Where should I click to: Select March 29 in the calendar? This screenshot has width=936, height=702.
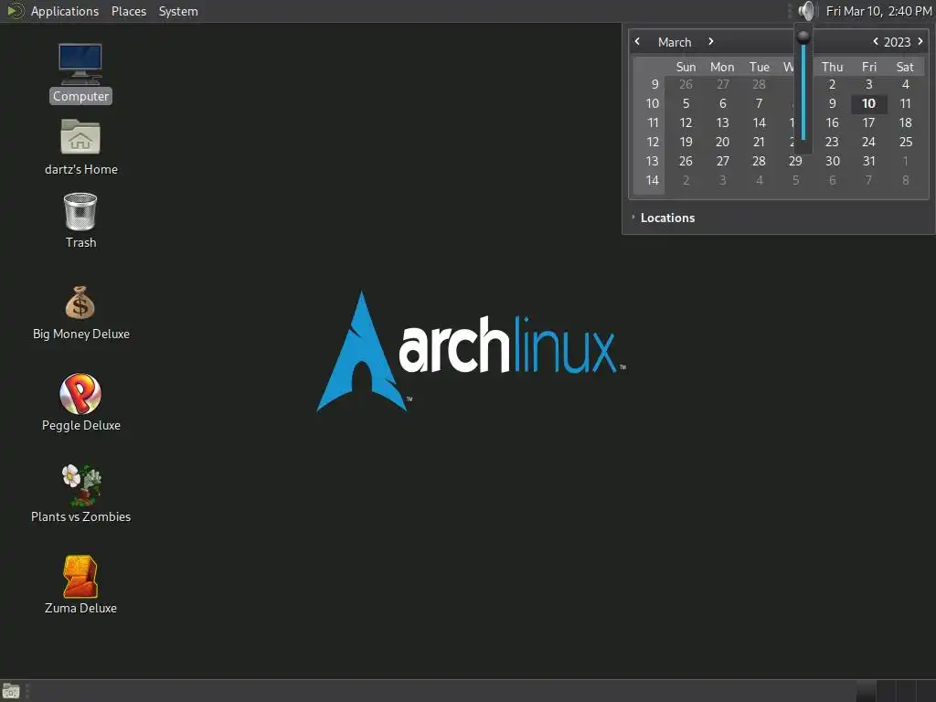(x=795, y=161)
